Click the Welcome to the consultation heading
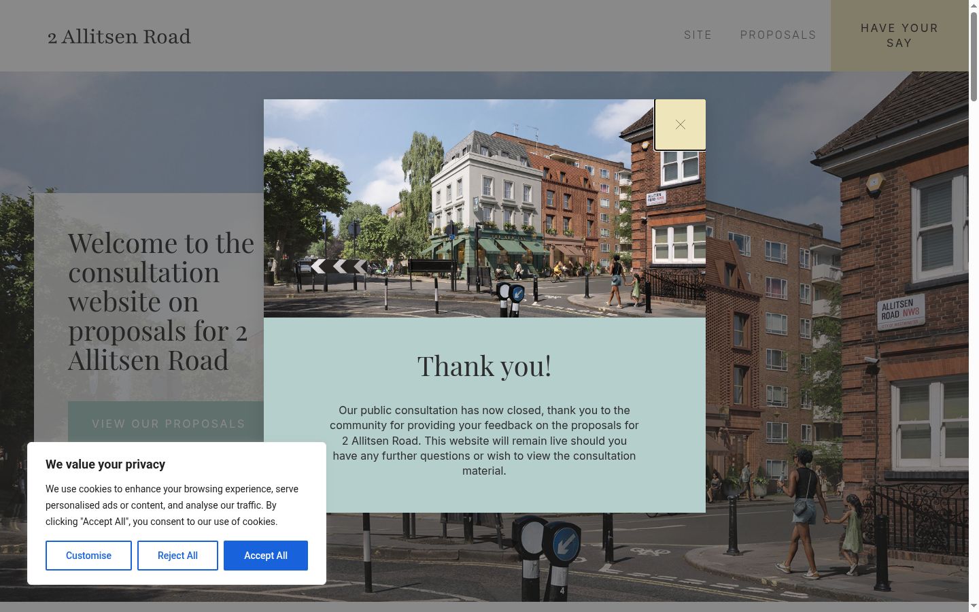 coord(161,301)
